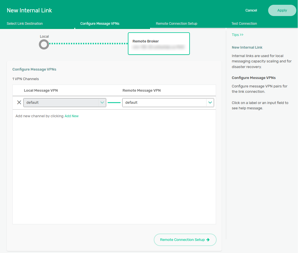Image resolution: width=298 pixels, height=253 pixels.
Task: Click the Add New channel link
Action: [72, 116]
